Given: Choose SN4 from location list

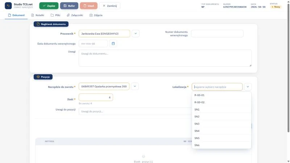Looking at the screenshot, I should coord(221,131).
